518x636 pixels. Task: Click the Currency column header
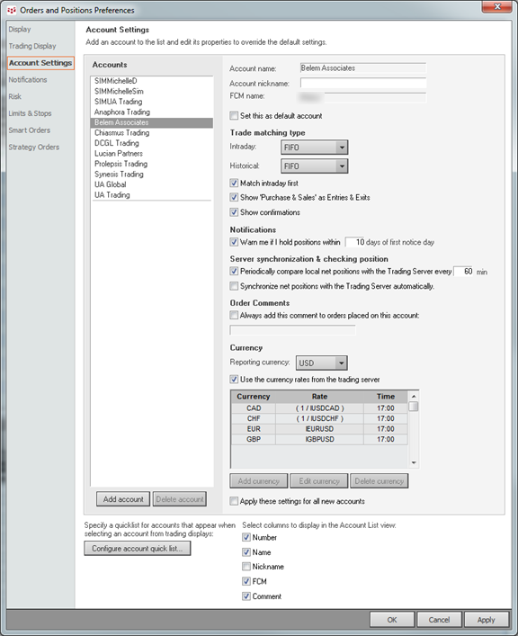tap(253, 397)
